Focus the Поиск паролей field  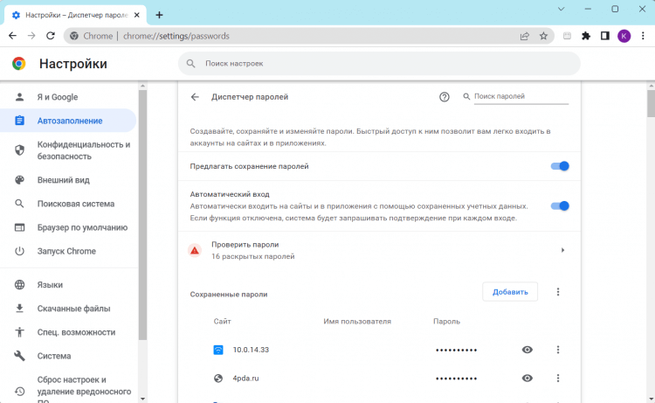coord(521,96)
